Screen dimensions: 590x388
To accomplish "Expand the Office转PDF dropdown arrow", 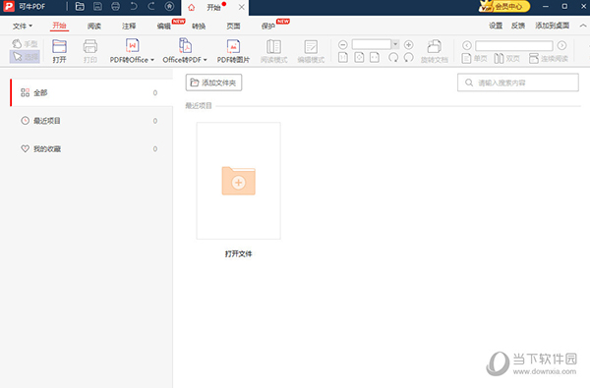I will click(x=206, y=60).
